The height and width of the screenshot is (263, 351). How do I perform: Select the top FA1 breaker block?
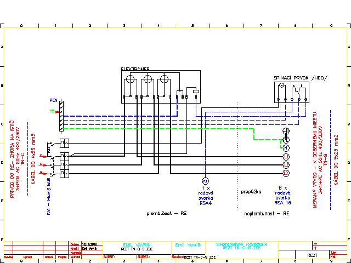(64, 144)
